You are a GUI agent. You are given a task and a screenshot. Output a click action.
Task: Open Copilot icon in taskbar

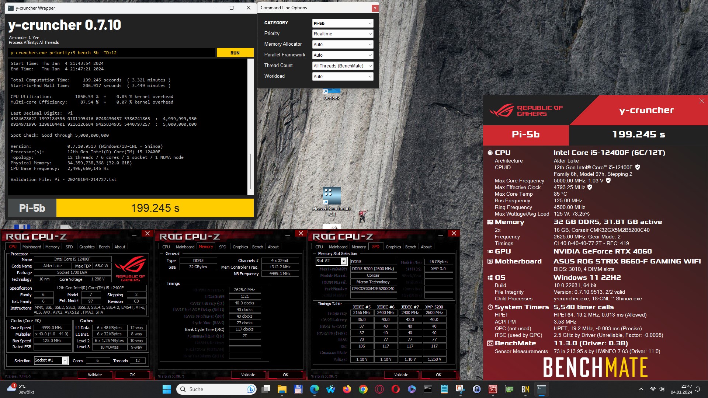tap(412, 389)
